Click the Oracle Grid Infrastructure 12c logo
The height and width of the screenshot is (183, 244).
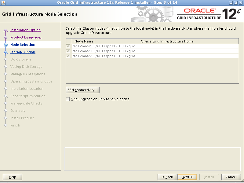pyautogui.click(x=208, y=14)
